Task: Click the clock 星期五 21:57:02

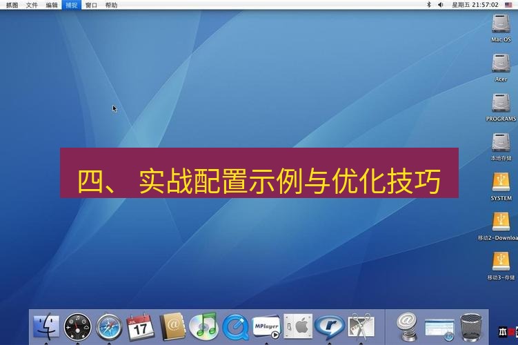Action: point(475,5)
